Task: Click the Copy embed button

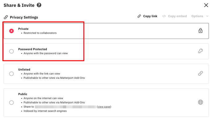Action: coord(174,16)
